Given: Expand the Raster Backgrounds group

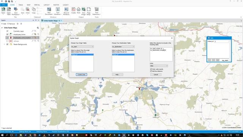Looking at the screenshot, I should point(4,44).
